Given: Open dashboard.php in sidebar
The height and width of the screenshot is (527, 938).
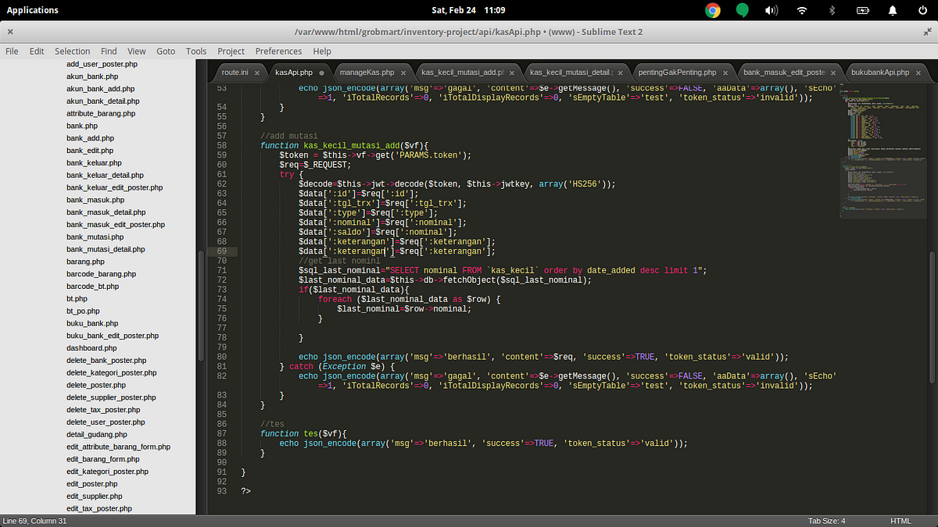Looking at the screenshot, I should tap(91, 347).
